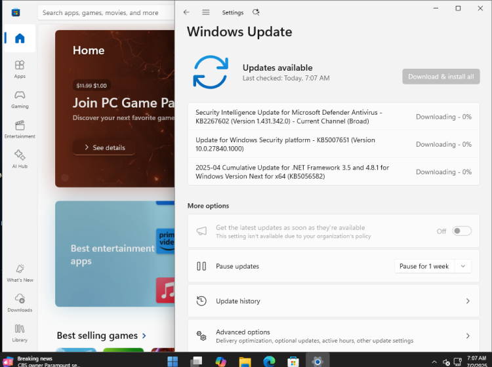Toggle get latest updates switch

click(462, 231)
